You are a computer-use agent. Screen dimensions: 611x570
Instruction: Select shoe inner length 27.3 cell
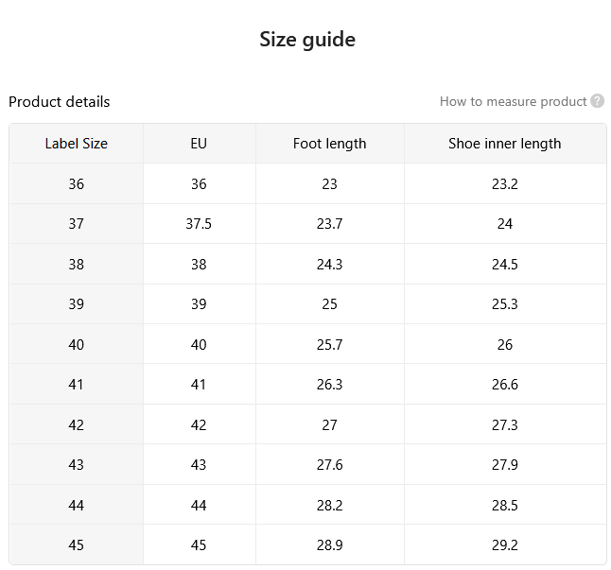[505, 424]
